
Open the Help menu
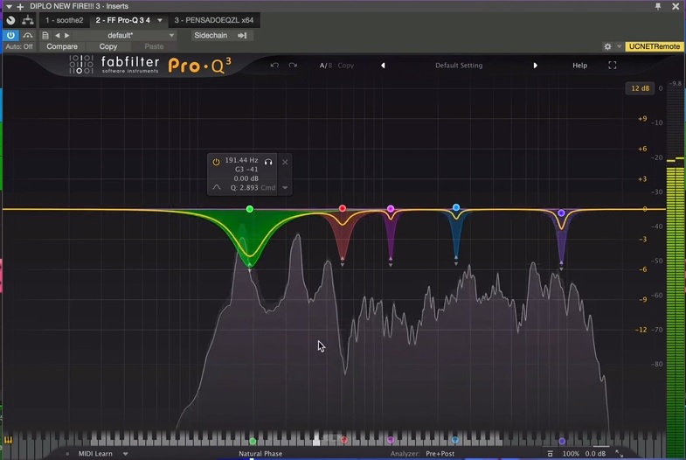pos(579,66)
